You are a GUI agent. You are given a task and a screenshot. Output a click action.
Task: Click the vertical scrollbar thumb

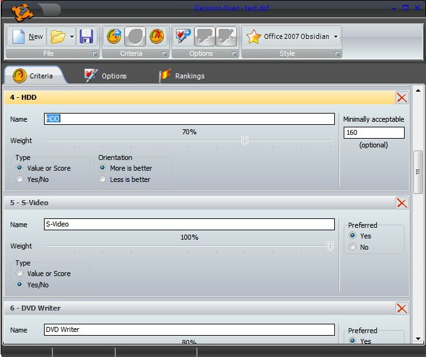(x=418, y=172)
